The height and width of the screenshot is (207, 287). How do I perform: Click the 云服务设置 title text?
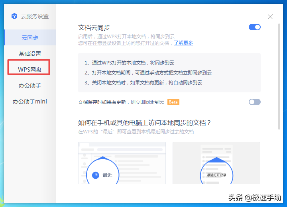click(x=35, y=16)
